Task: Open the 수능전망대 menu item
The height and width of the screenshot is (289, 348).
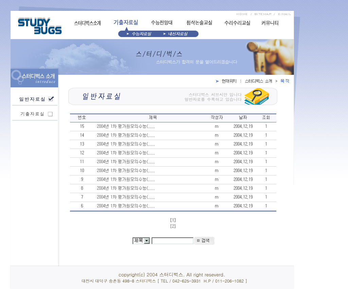Action: tap(162, 23)
